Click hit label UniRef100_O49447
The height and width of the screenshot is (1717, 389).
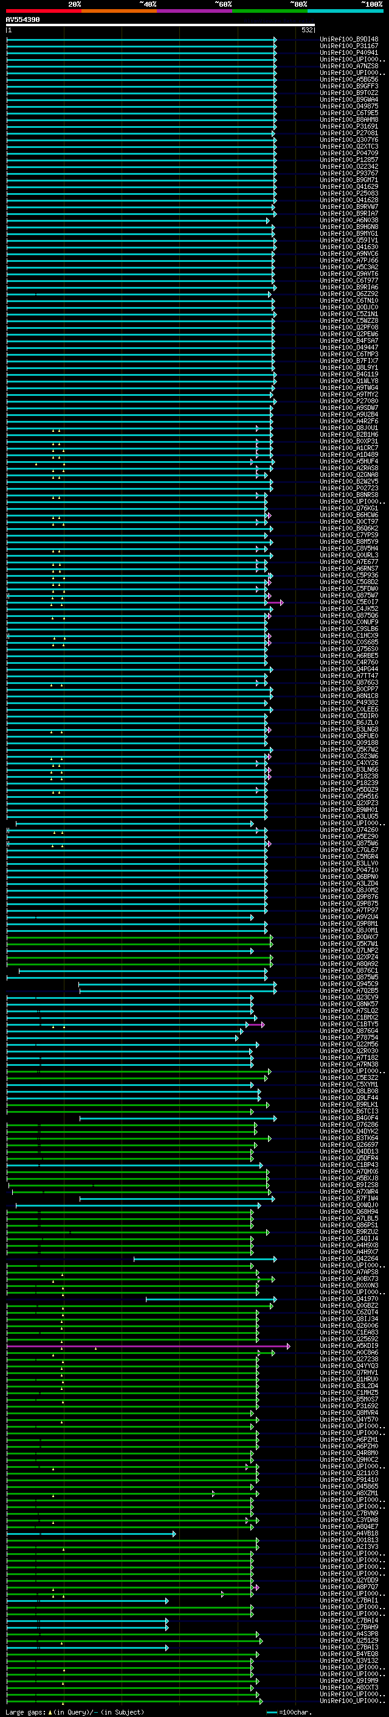point(349,347)
